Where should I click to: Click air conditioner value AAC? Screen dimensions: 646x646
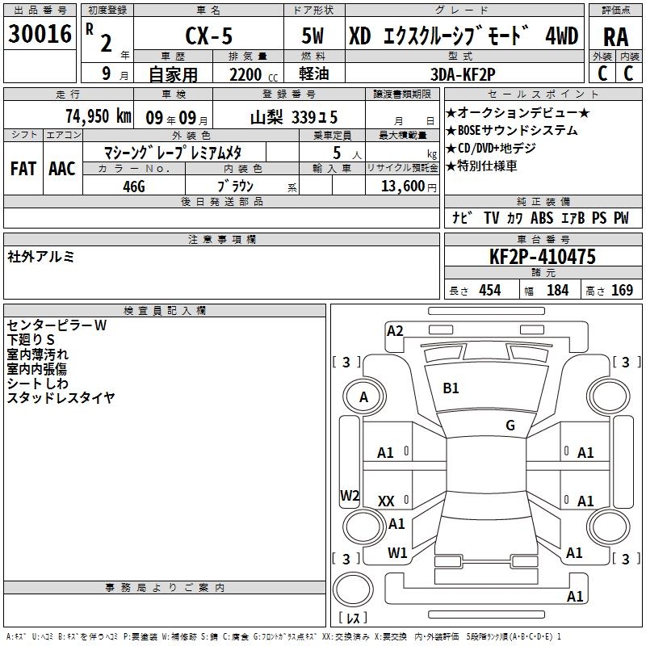point(62,169)
